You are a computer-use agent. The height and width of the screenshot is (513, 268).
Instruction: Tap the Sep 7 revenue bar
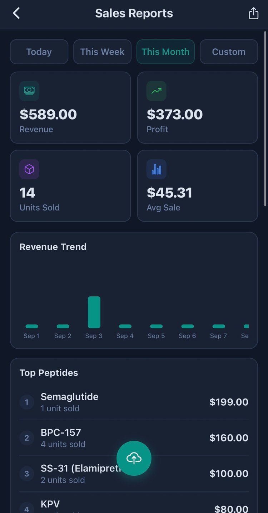[x=219, y=326]
